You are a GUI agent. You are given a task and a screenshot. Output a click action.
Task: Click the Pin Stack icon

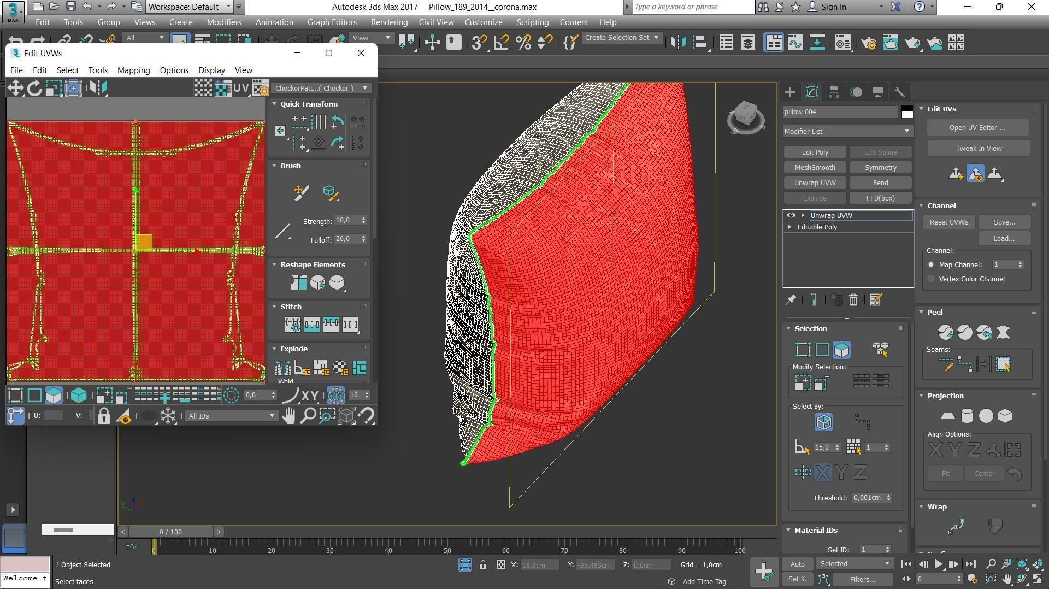791,300
